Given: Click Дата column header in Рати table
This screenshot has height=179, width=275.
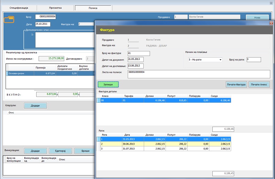Looking at the screenshot, I should 133,135.
